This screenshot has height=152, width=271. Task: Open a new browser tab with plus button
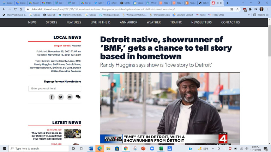click(227, 2)
